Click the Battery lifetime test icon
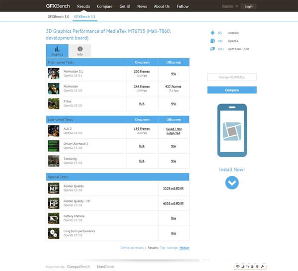The height and width of the screenshot is (271, 298). pyautogui.click(x=54, y=218)
